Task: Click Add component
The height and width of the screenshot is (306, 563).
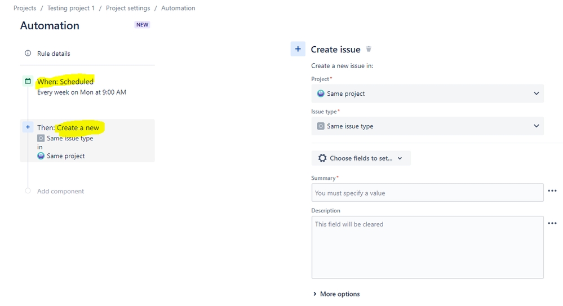Action: click(x=60, y=191)
